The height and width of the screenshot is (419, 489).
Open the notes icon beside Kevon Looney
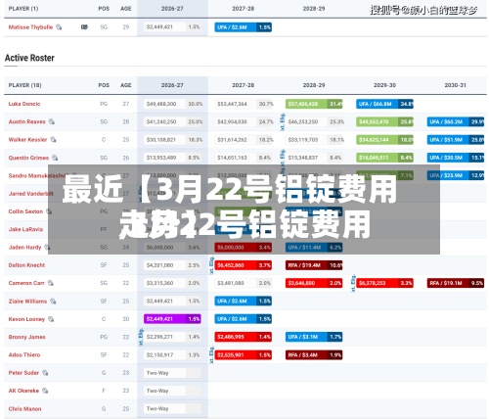click(x=51, y=319)
